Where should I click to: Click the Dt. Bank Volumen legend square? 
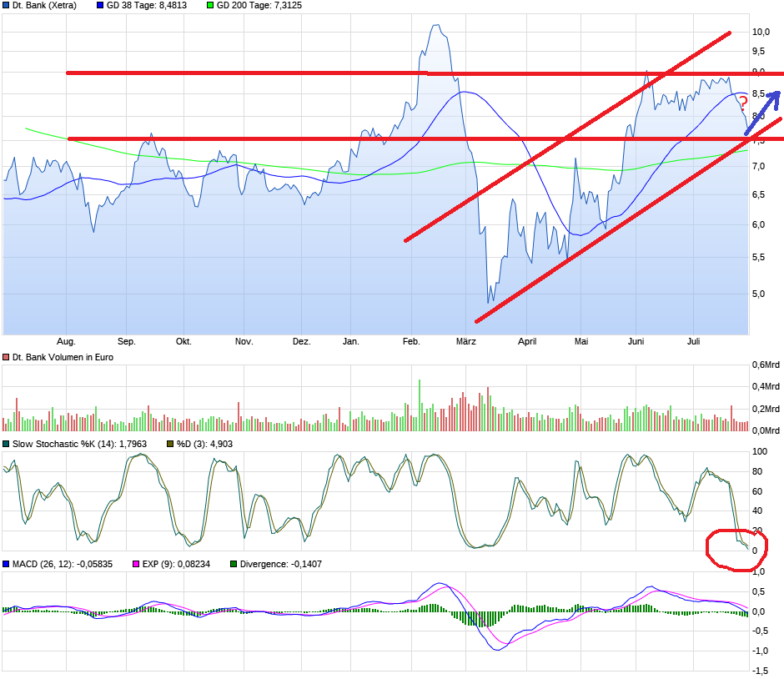coord(6,358)
